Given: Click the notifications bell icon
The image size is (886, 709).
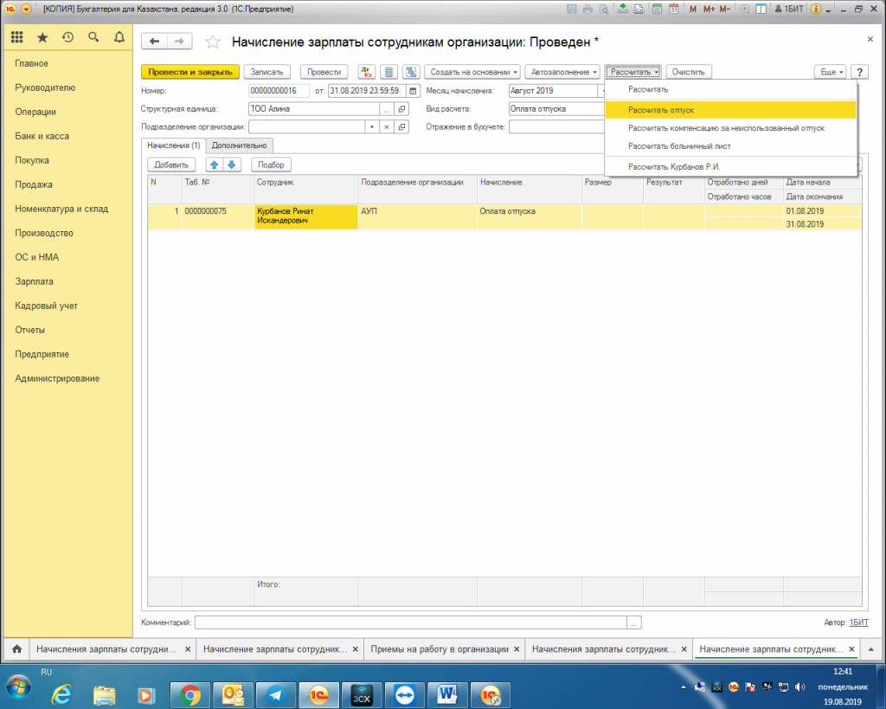Looking at the screenshot, I should 119,38.
